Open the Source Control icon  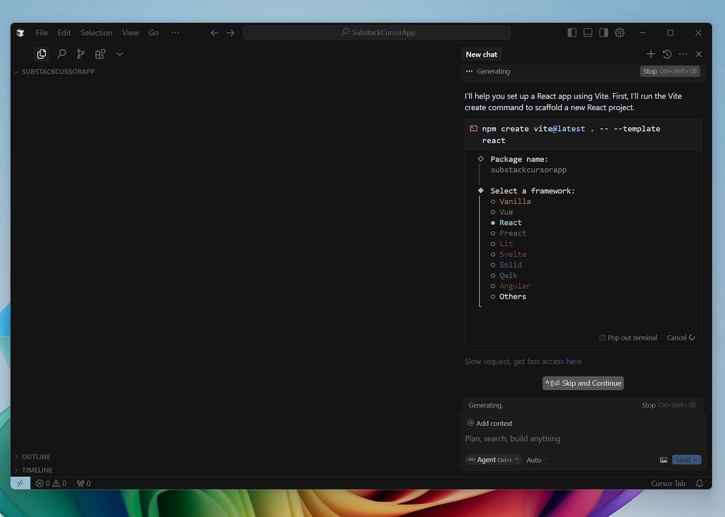coord(81,54)
